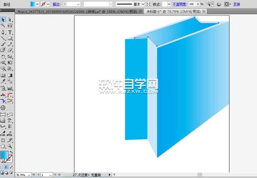The width and height of the screenshot is (257, 178).
Task: Select the Artboard tool
Action: click(x=3, y=140)
